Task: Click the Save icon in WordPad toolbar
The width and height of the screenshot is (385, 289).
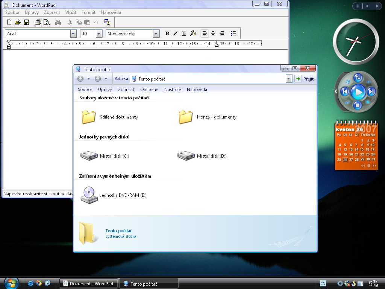Action: pyautogui.click(x=26, y=22)
